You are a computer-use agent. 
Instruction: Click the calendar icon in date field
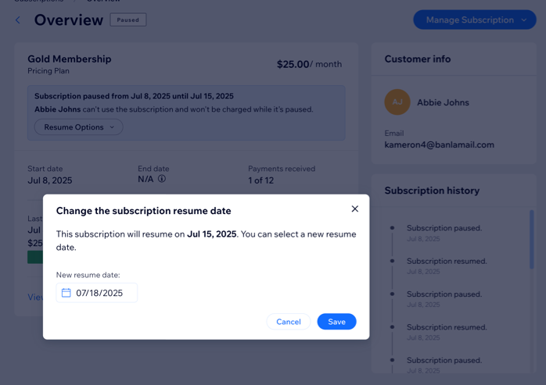tap(66, 293)
